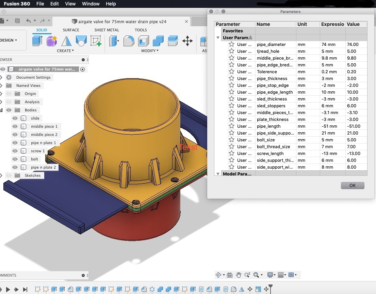
Task: Expand the Model Parameters section
Action: point(218,174)
